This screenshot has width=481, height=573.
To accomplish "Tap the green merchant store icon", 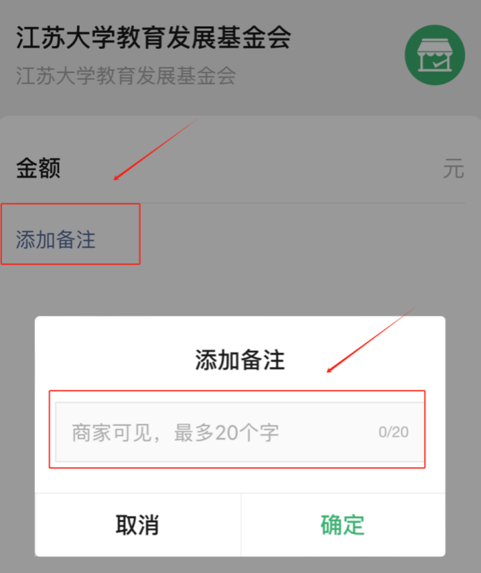I will [434, 55].
